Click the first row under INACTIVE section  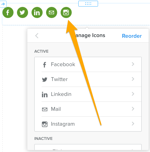pos(88,147)
